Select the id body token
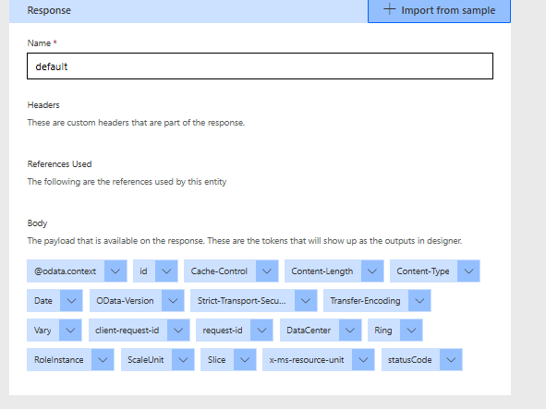Image resolution: width=546 pixels, height=409 pixels. [x=144, y=271]
